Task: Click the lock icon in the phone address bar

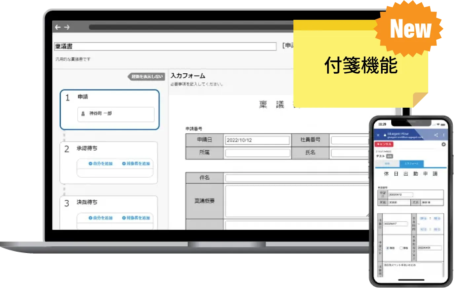Action: tap(384, 134)
